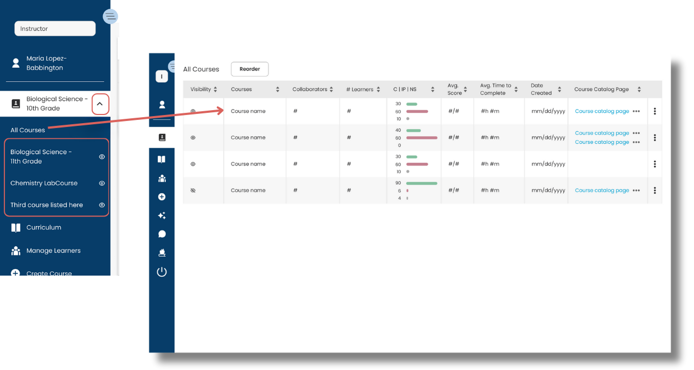Image resolution: width=694 pixels, height=370 pixels.
Task: Click the course book icon beside Biological Science - 10th Grade
Action: 16,103
